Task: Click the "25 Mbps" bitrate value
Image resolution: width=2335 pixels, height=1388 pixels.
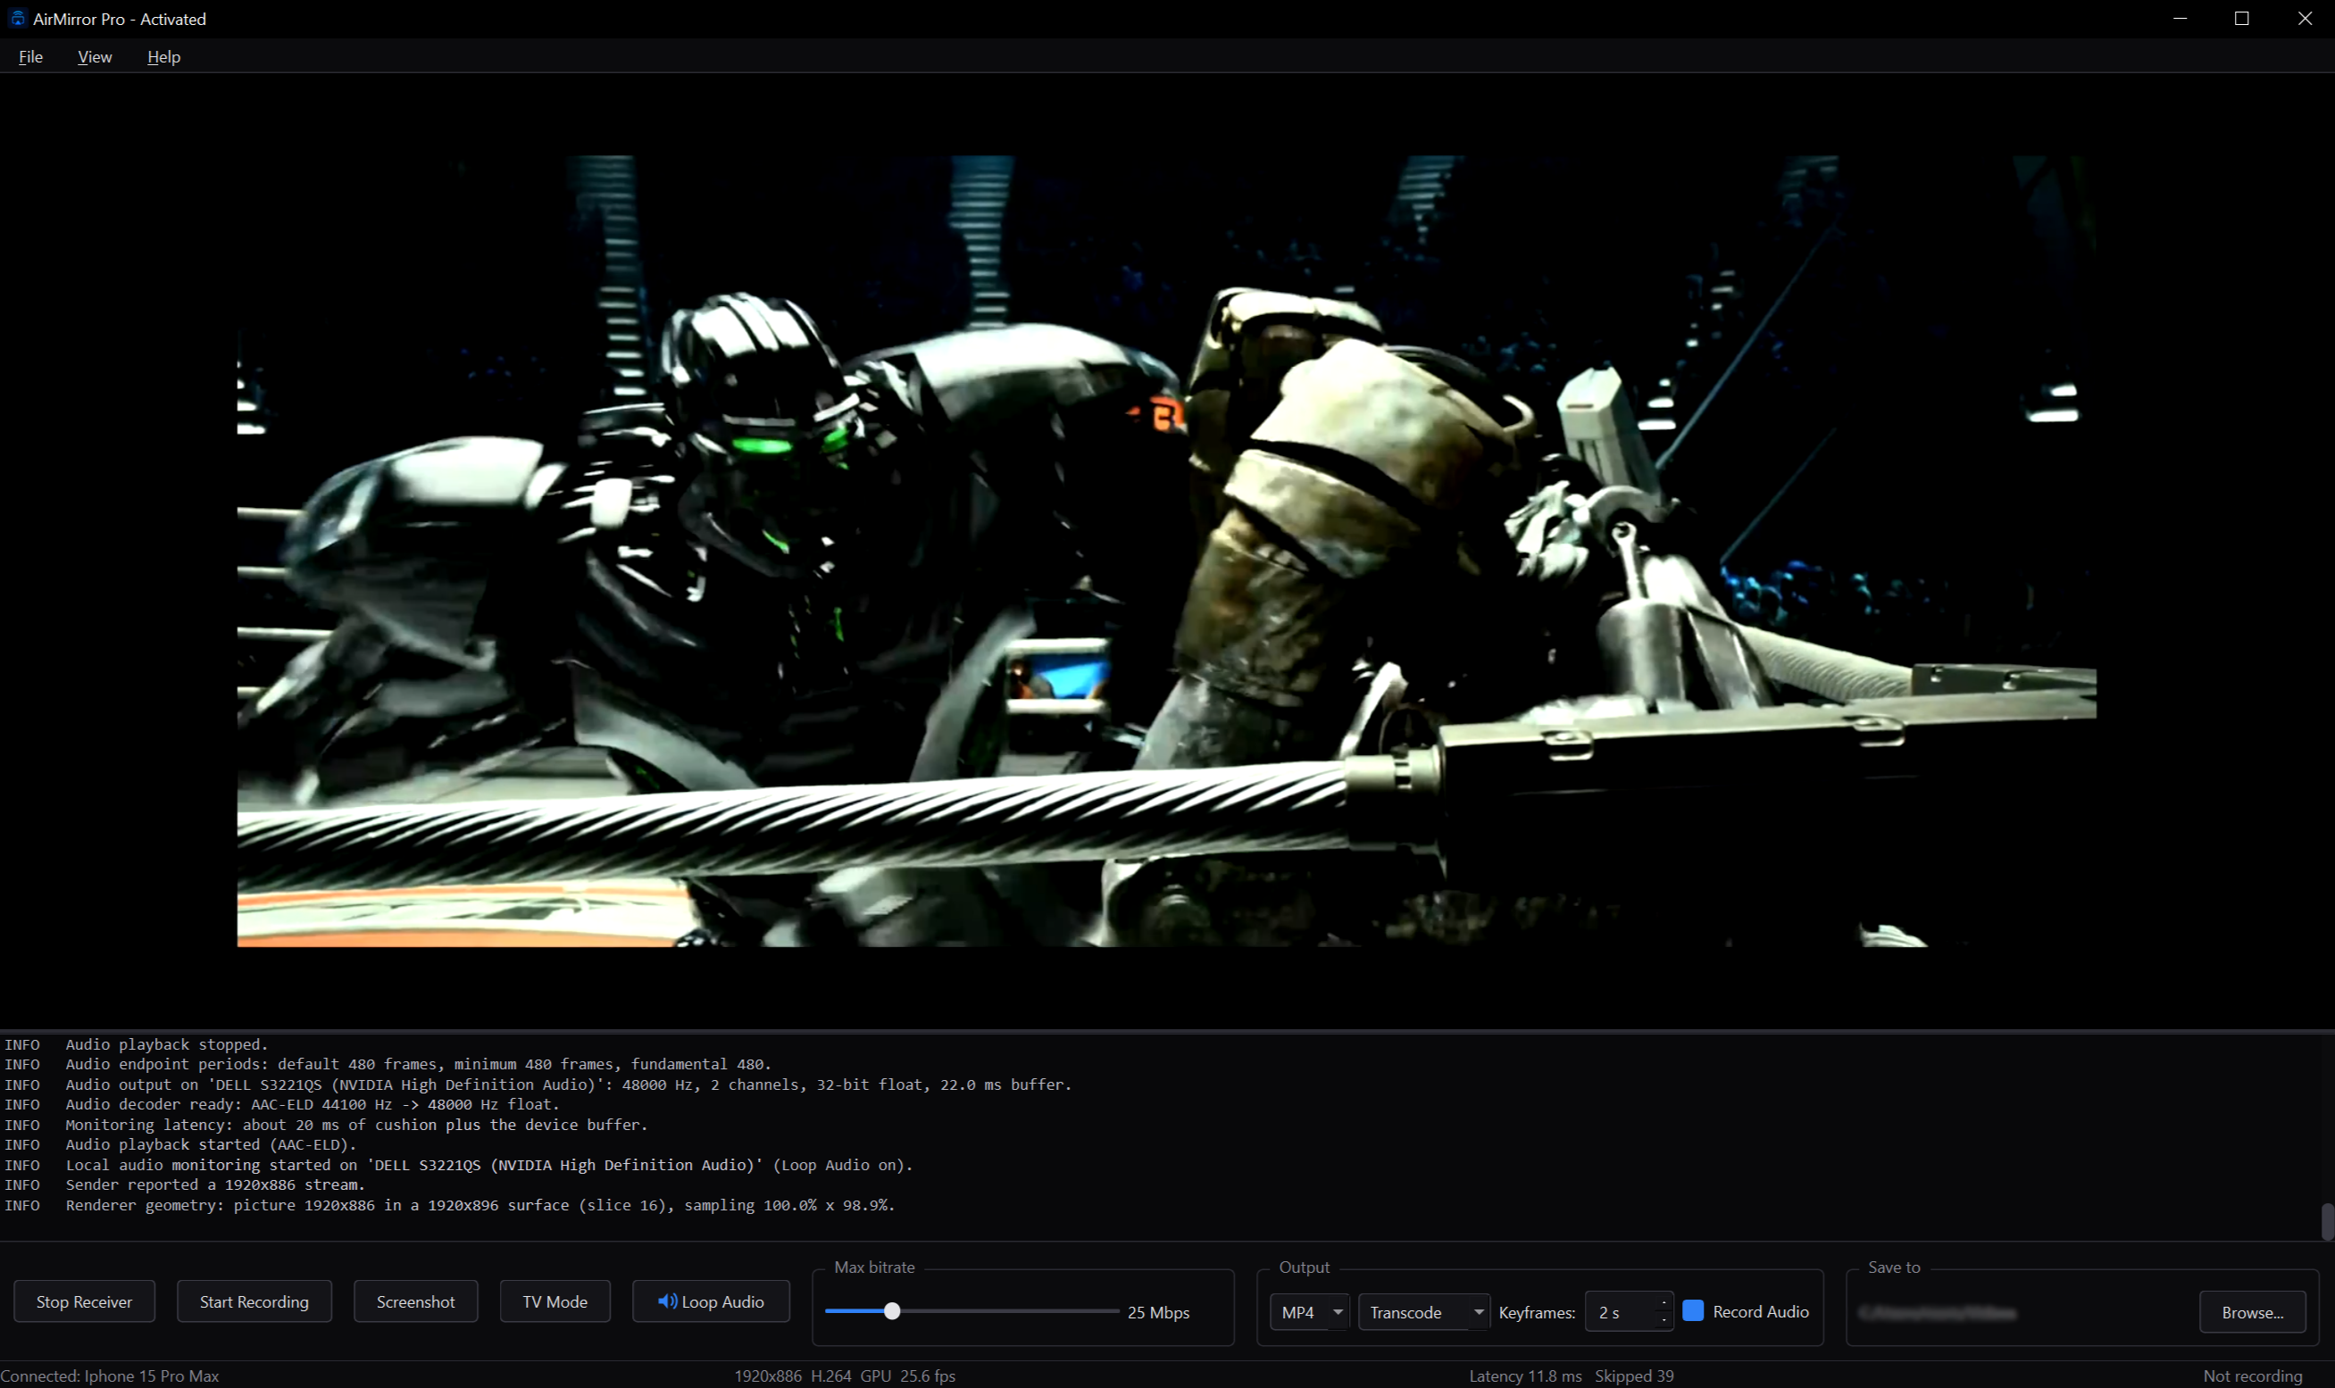Action: click(1158, 1312)
